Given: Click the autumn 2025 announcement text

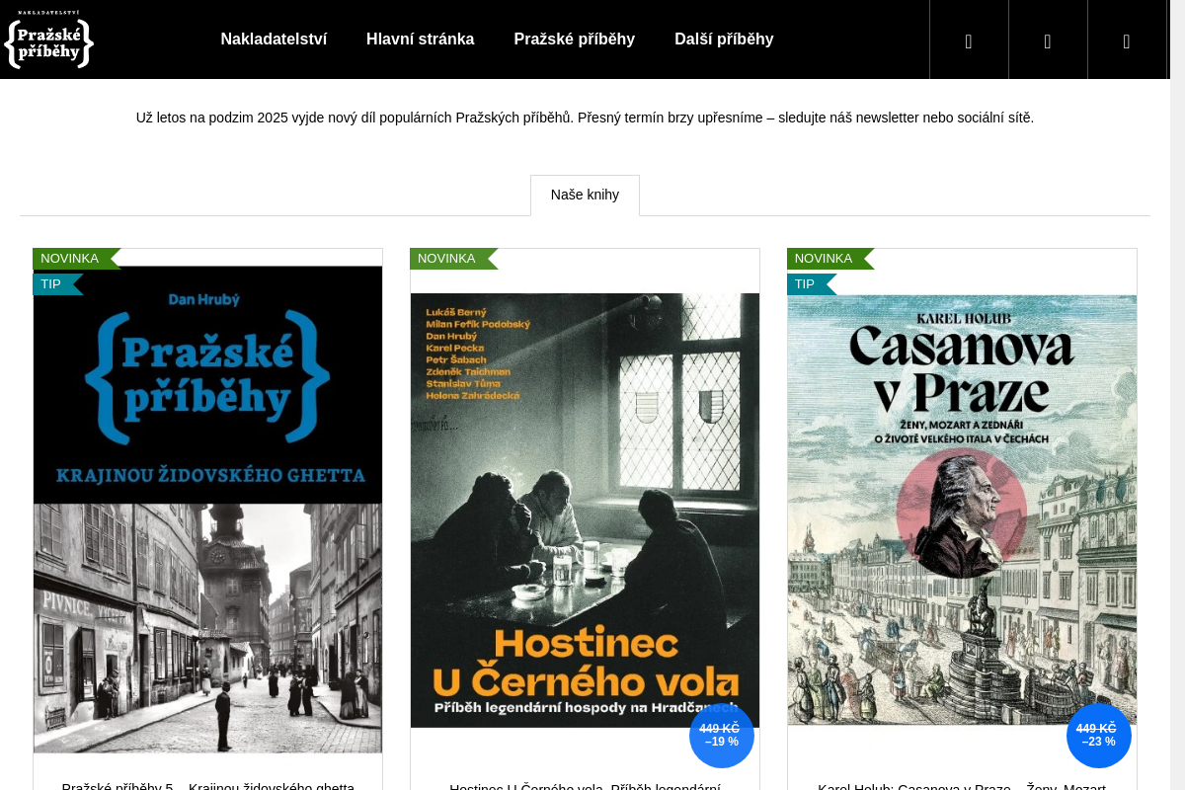Looking at the screenshot, I should click(x=585, y=118).
